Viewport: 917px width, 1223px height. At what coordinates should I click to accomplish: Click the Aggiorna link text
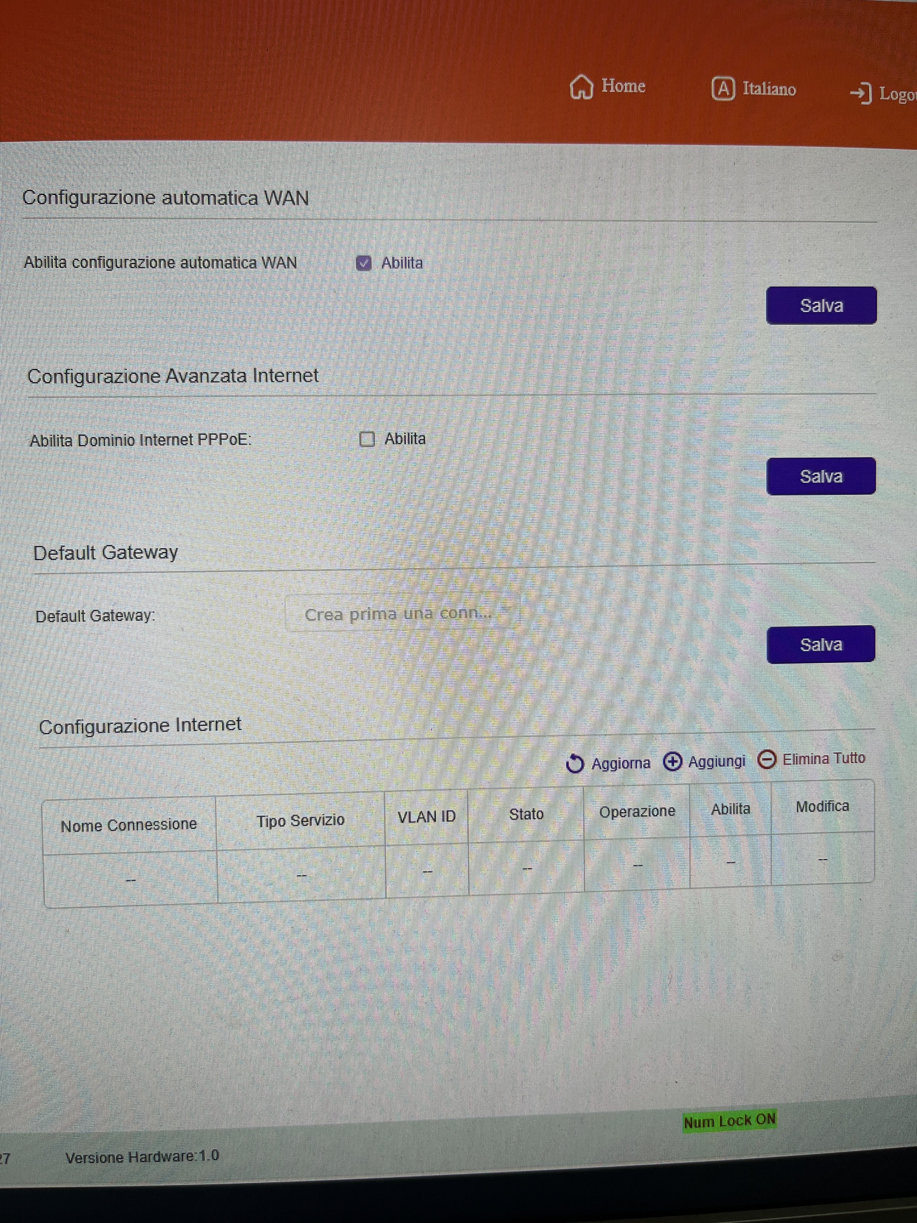pyautogui.click(x=621, y=763)
